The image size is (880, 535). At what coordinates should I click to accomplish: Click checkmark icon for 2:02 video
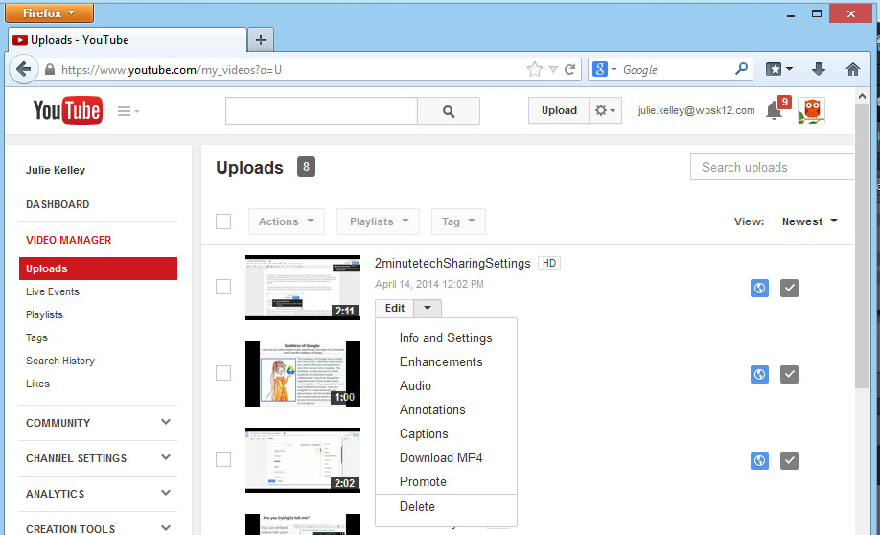[789, 461]
